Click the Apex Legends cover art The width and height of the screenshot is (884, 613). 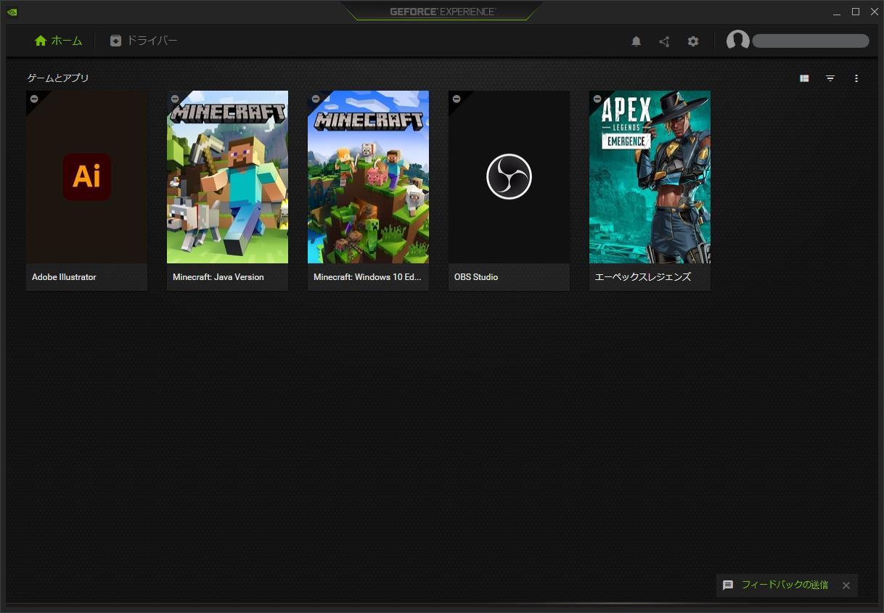(650, 177)
